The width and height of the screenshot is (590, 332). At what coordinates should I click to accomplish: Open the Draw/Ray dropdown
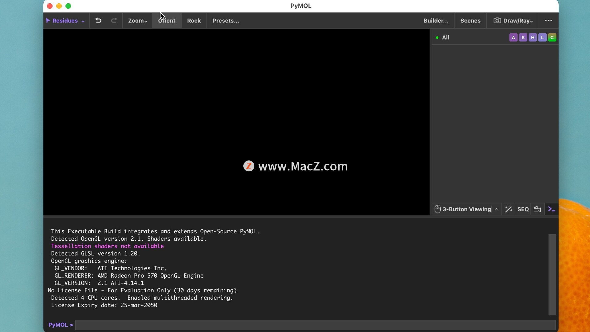(x=513, y=21)
